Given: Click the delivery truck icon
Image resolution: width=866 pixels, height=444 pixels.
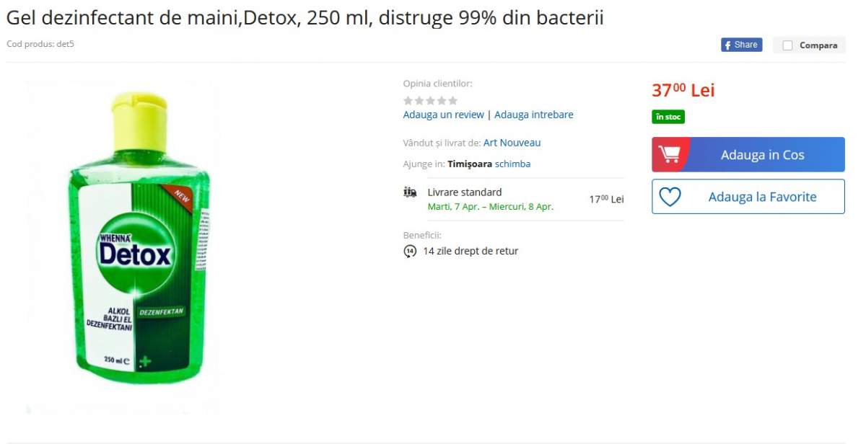Looking at the screenshot, I should (410, 192).
